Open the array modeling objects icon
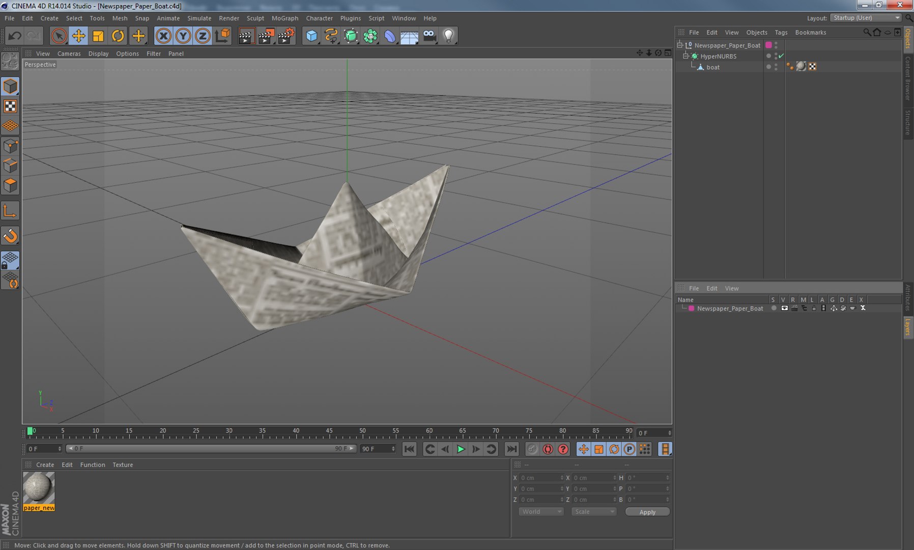The image size is (914, 550). [x=370, y=36]
